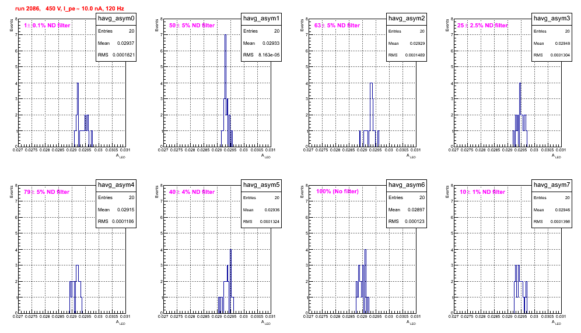
Task: Click RMS value 0.0001324 in havg_asym5
Action: pyautogui.click(x=269, y=222)
